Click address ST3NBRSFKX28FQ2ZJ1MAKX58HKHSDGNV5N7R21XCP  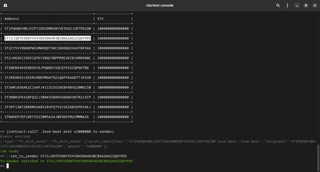click(48, 97)
